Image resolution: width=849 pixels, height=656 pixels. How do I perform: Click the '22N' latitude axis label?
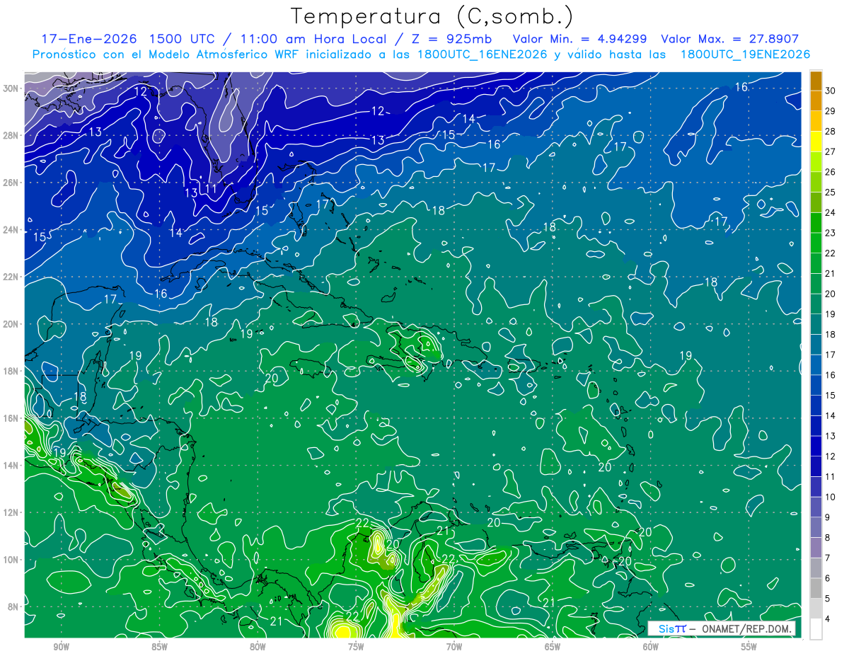click(x=11, y=277)
